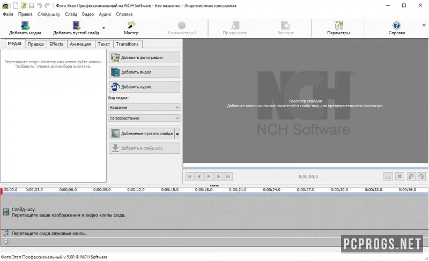Click the Добавить медиа toolbar icon
429x261 pixels.
click(x=25, y=25)
